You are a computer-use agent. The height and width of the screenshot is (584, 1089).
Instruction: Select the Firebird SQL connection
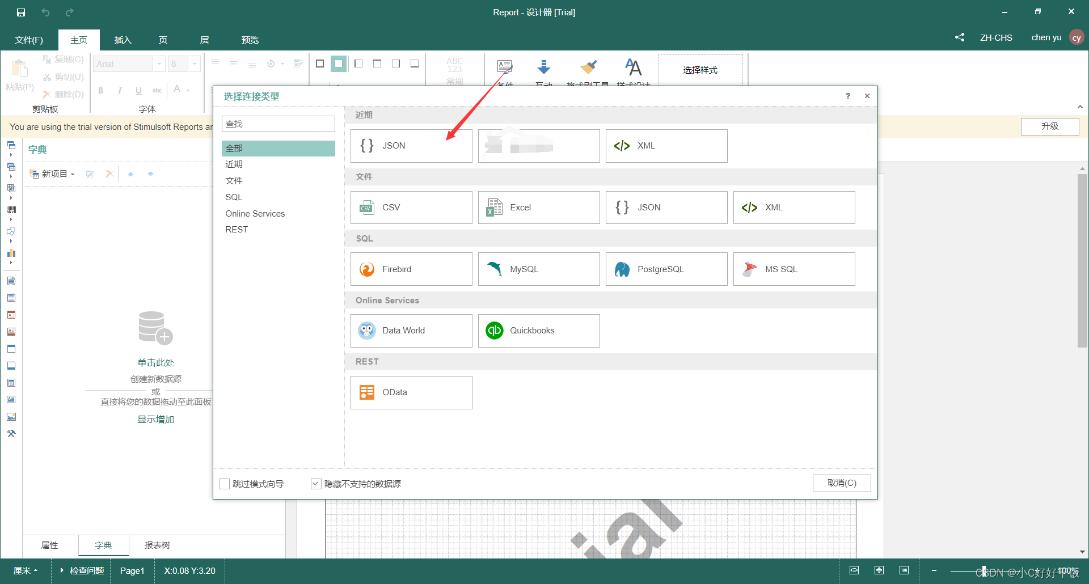tap(411, 269)
